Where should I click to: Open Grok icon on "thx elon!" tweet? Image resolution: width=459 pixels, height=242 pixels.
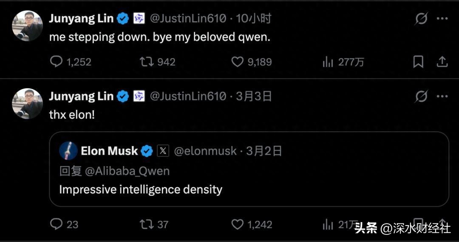coord(421,97)
